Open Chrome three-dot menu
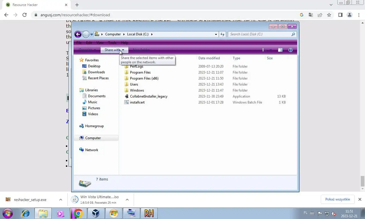This screenshot has width=365, height=219. [359, 15]
